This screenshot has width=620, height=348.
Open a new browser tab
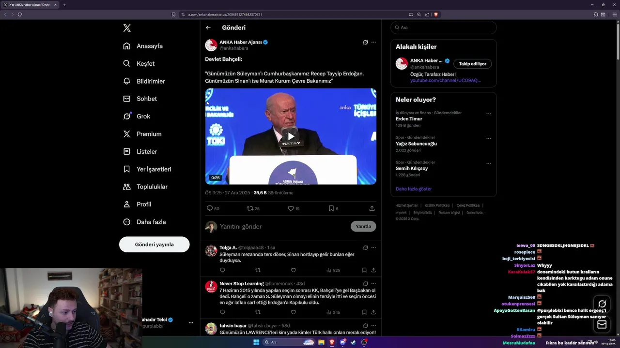(64, 5)
